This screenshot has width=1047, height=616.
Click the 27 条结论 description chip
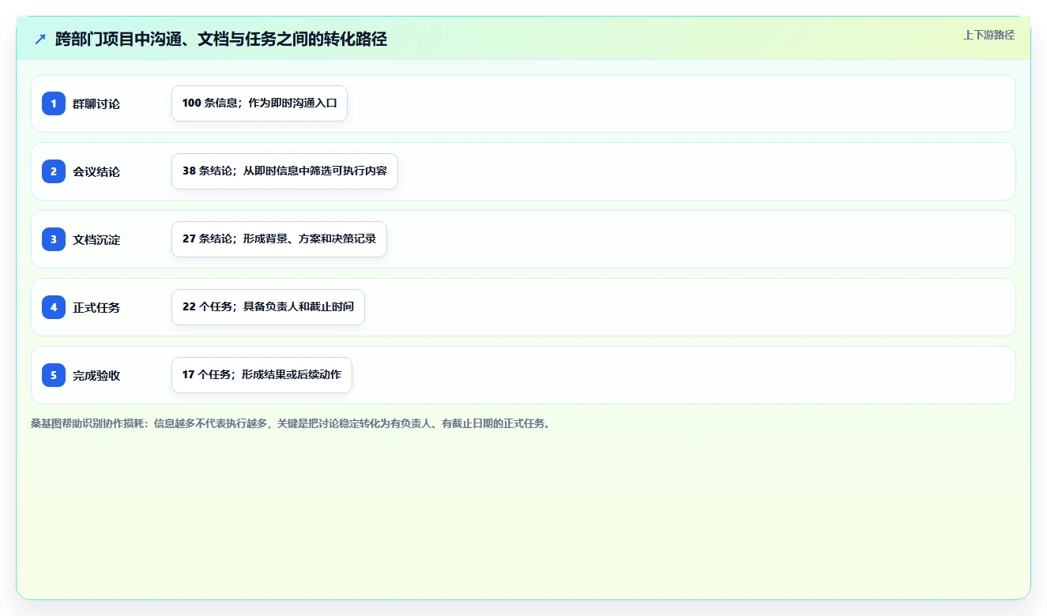pos(279,239)
